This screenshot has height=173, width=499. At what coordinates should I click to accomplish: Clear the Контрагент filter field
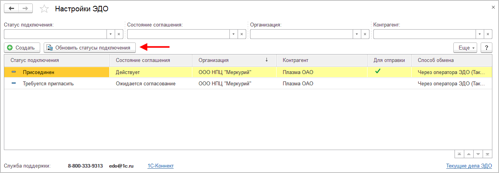[x=488, y=34]
